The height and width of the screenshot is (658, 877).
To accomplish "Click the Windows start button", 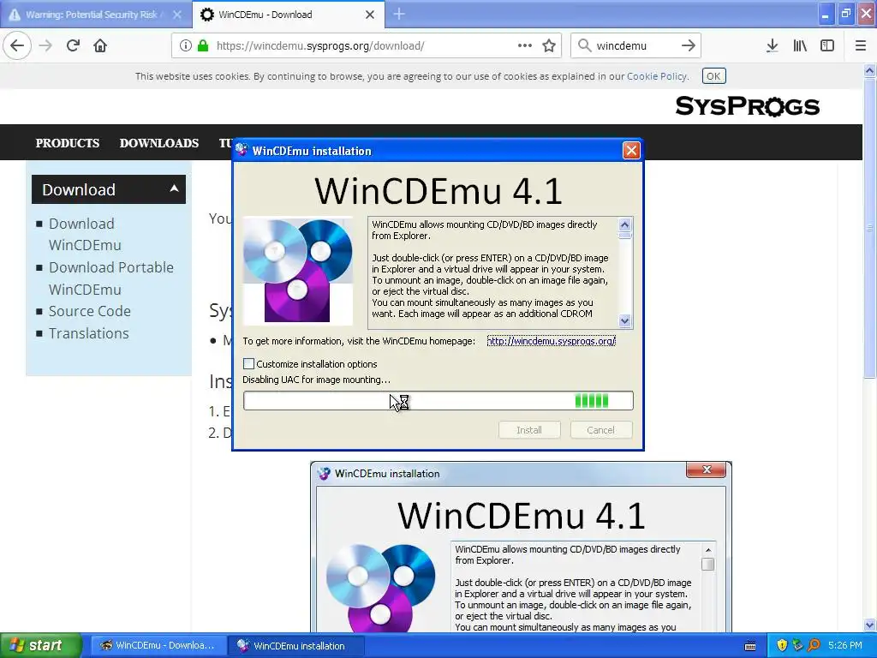I will (40, 645).
